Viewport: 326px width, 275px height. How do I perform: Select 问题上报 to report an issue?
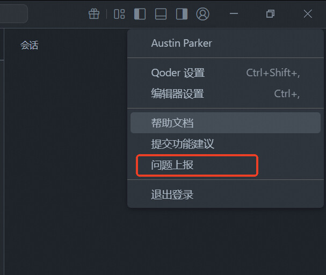point(172,165)
